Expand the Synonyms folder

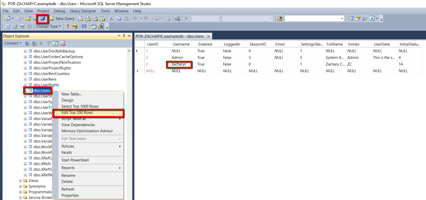click(21, 186)
